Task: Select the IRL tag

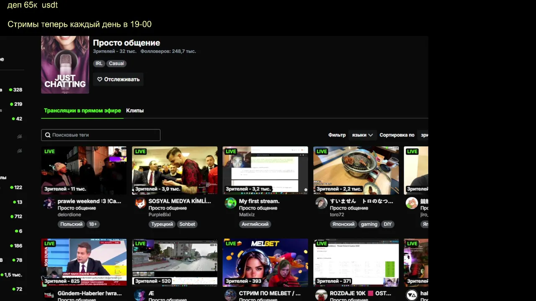Action: tap(99, 64)
